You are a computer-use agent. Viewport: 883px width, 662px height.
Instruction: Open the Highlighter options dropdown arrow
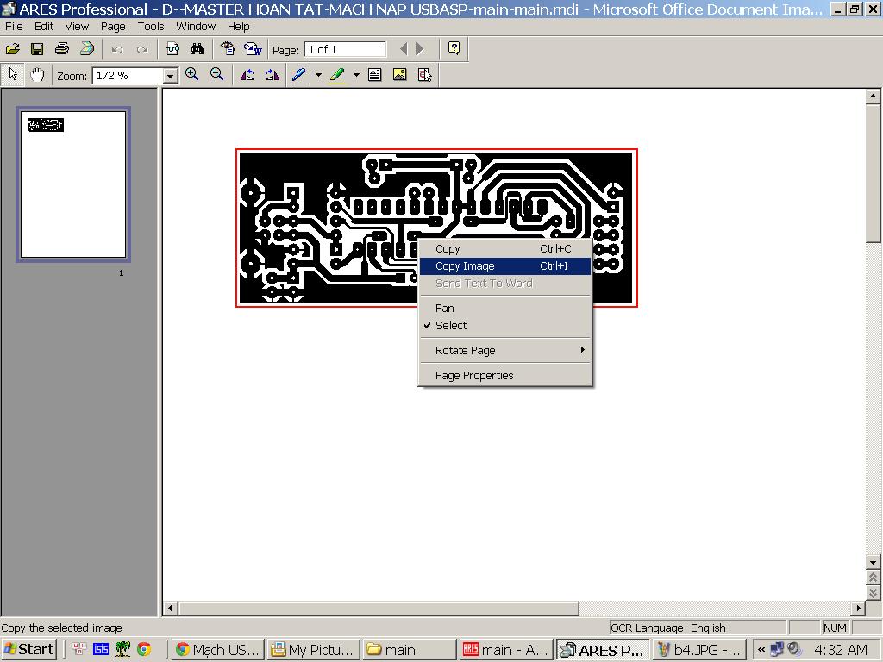coord(356,75)
